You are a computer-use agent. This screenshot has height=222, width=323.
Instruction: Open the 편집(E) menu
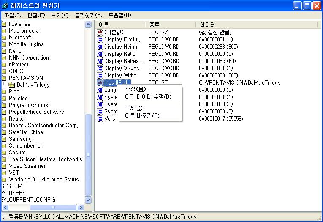click(x=36, y=16)
